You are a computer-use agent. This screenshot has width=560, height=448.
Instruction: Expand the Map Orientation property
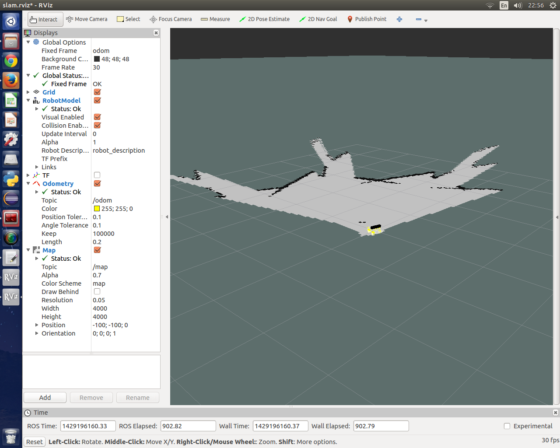(x=37, y=333)
